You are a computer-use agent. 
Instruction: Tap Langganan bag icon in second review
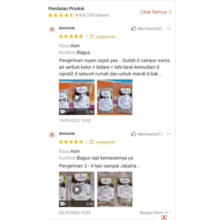[92, 142]
